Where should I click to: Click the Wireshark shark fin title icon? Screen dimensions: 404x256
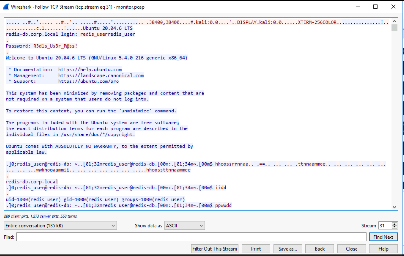(x=6, y=7)
